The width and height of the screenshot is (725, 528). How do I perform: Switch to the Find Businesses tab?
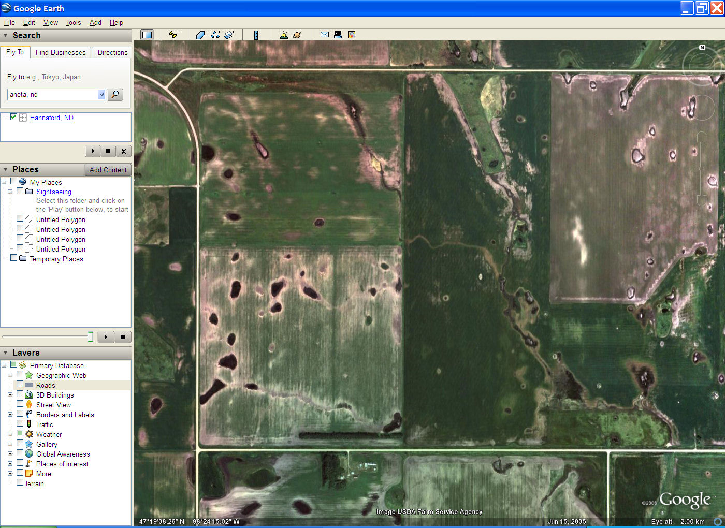pos(61,52)
